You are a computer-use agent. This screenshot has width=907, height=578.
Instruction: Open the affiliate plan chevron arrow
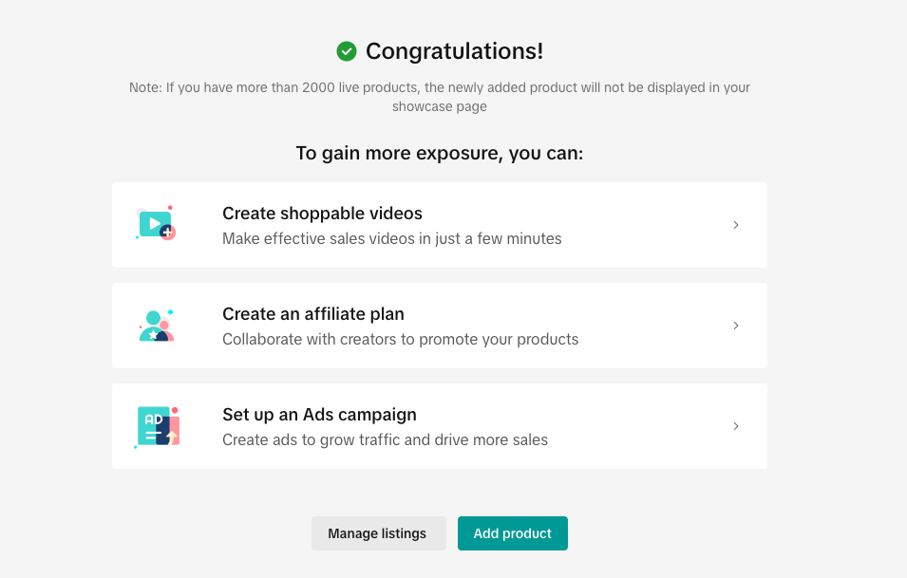click(736, 326)
